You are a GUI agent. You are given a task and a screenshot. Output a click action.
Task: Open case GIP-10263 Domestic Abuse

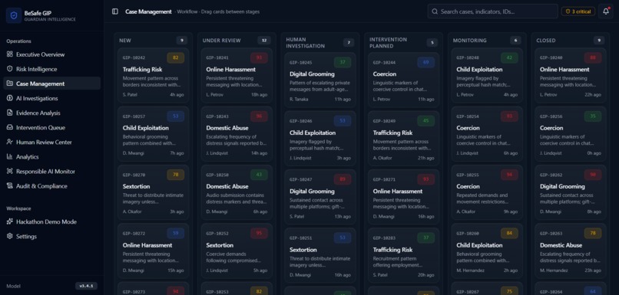pyautogui.click(x=571, y=251)
